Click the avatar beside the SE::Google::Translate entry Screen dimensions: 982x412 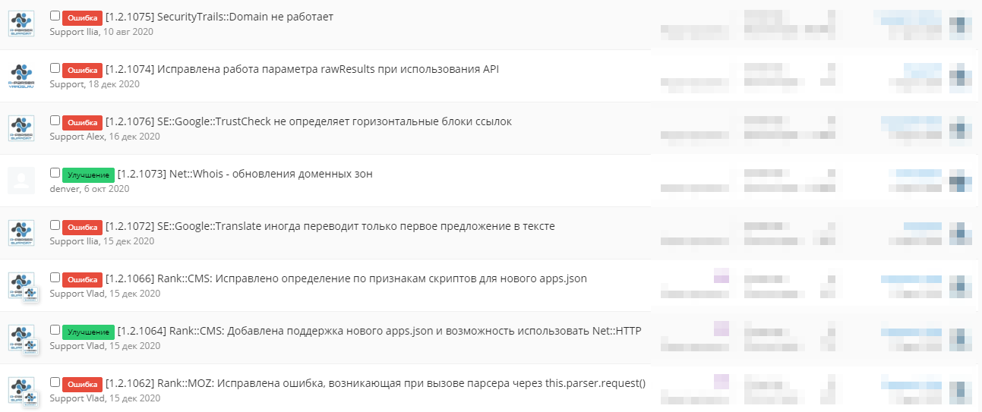coord(21,233)
